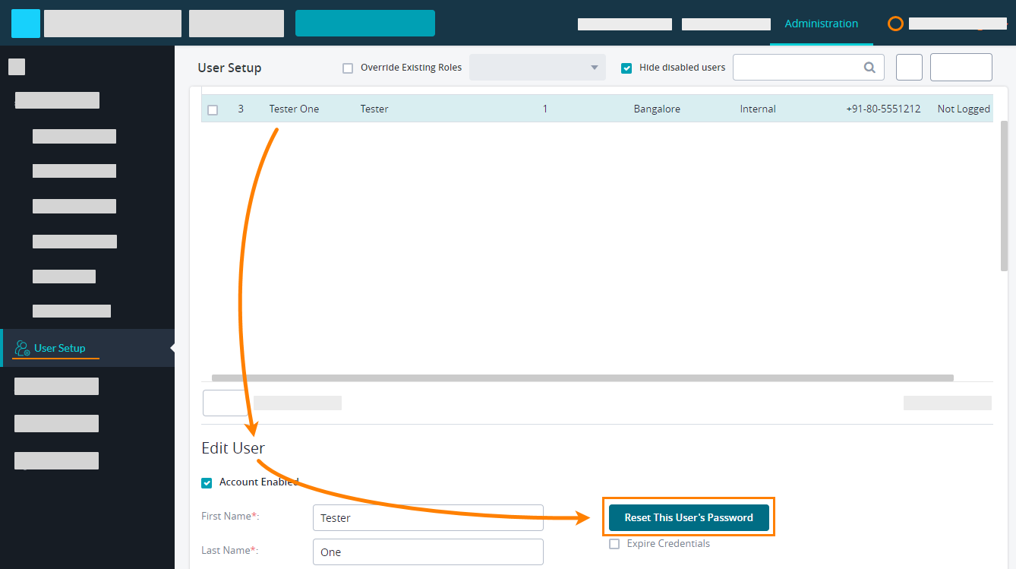The width and height of the screenshot is (1016, 569).
Task: Click the First Name input field
Action: tap(428, 517)
